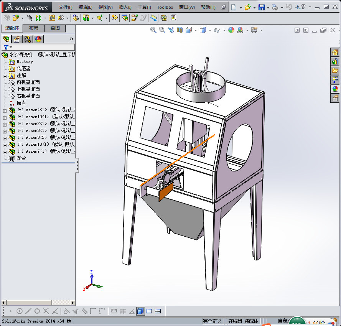Open the Design Library task pane icon
Viewport: 341px width, 326px height.
coord(335,61)
